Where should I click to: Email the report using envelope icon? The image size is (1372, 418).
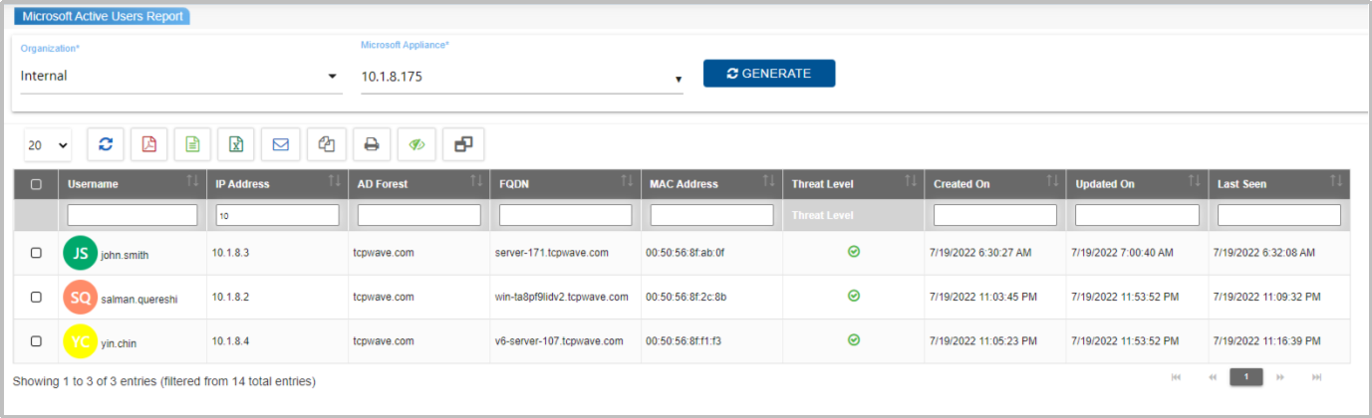(280, 144)
